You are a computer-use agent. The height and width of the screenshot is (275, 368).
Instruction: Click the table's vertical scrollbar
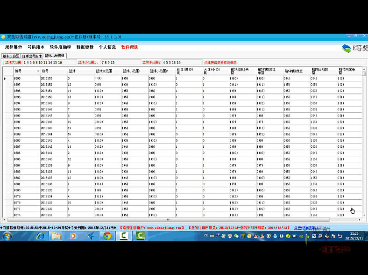364,140
